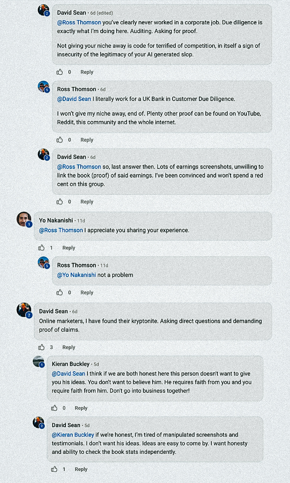
Task: Like Yo Nakanishi's appreciation comment
Action: pos(42,248)
